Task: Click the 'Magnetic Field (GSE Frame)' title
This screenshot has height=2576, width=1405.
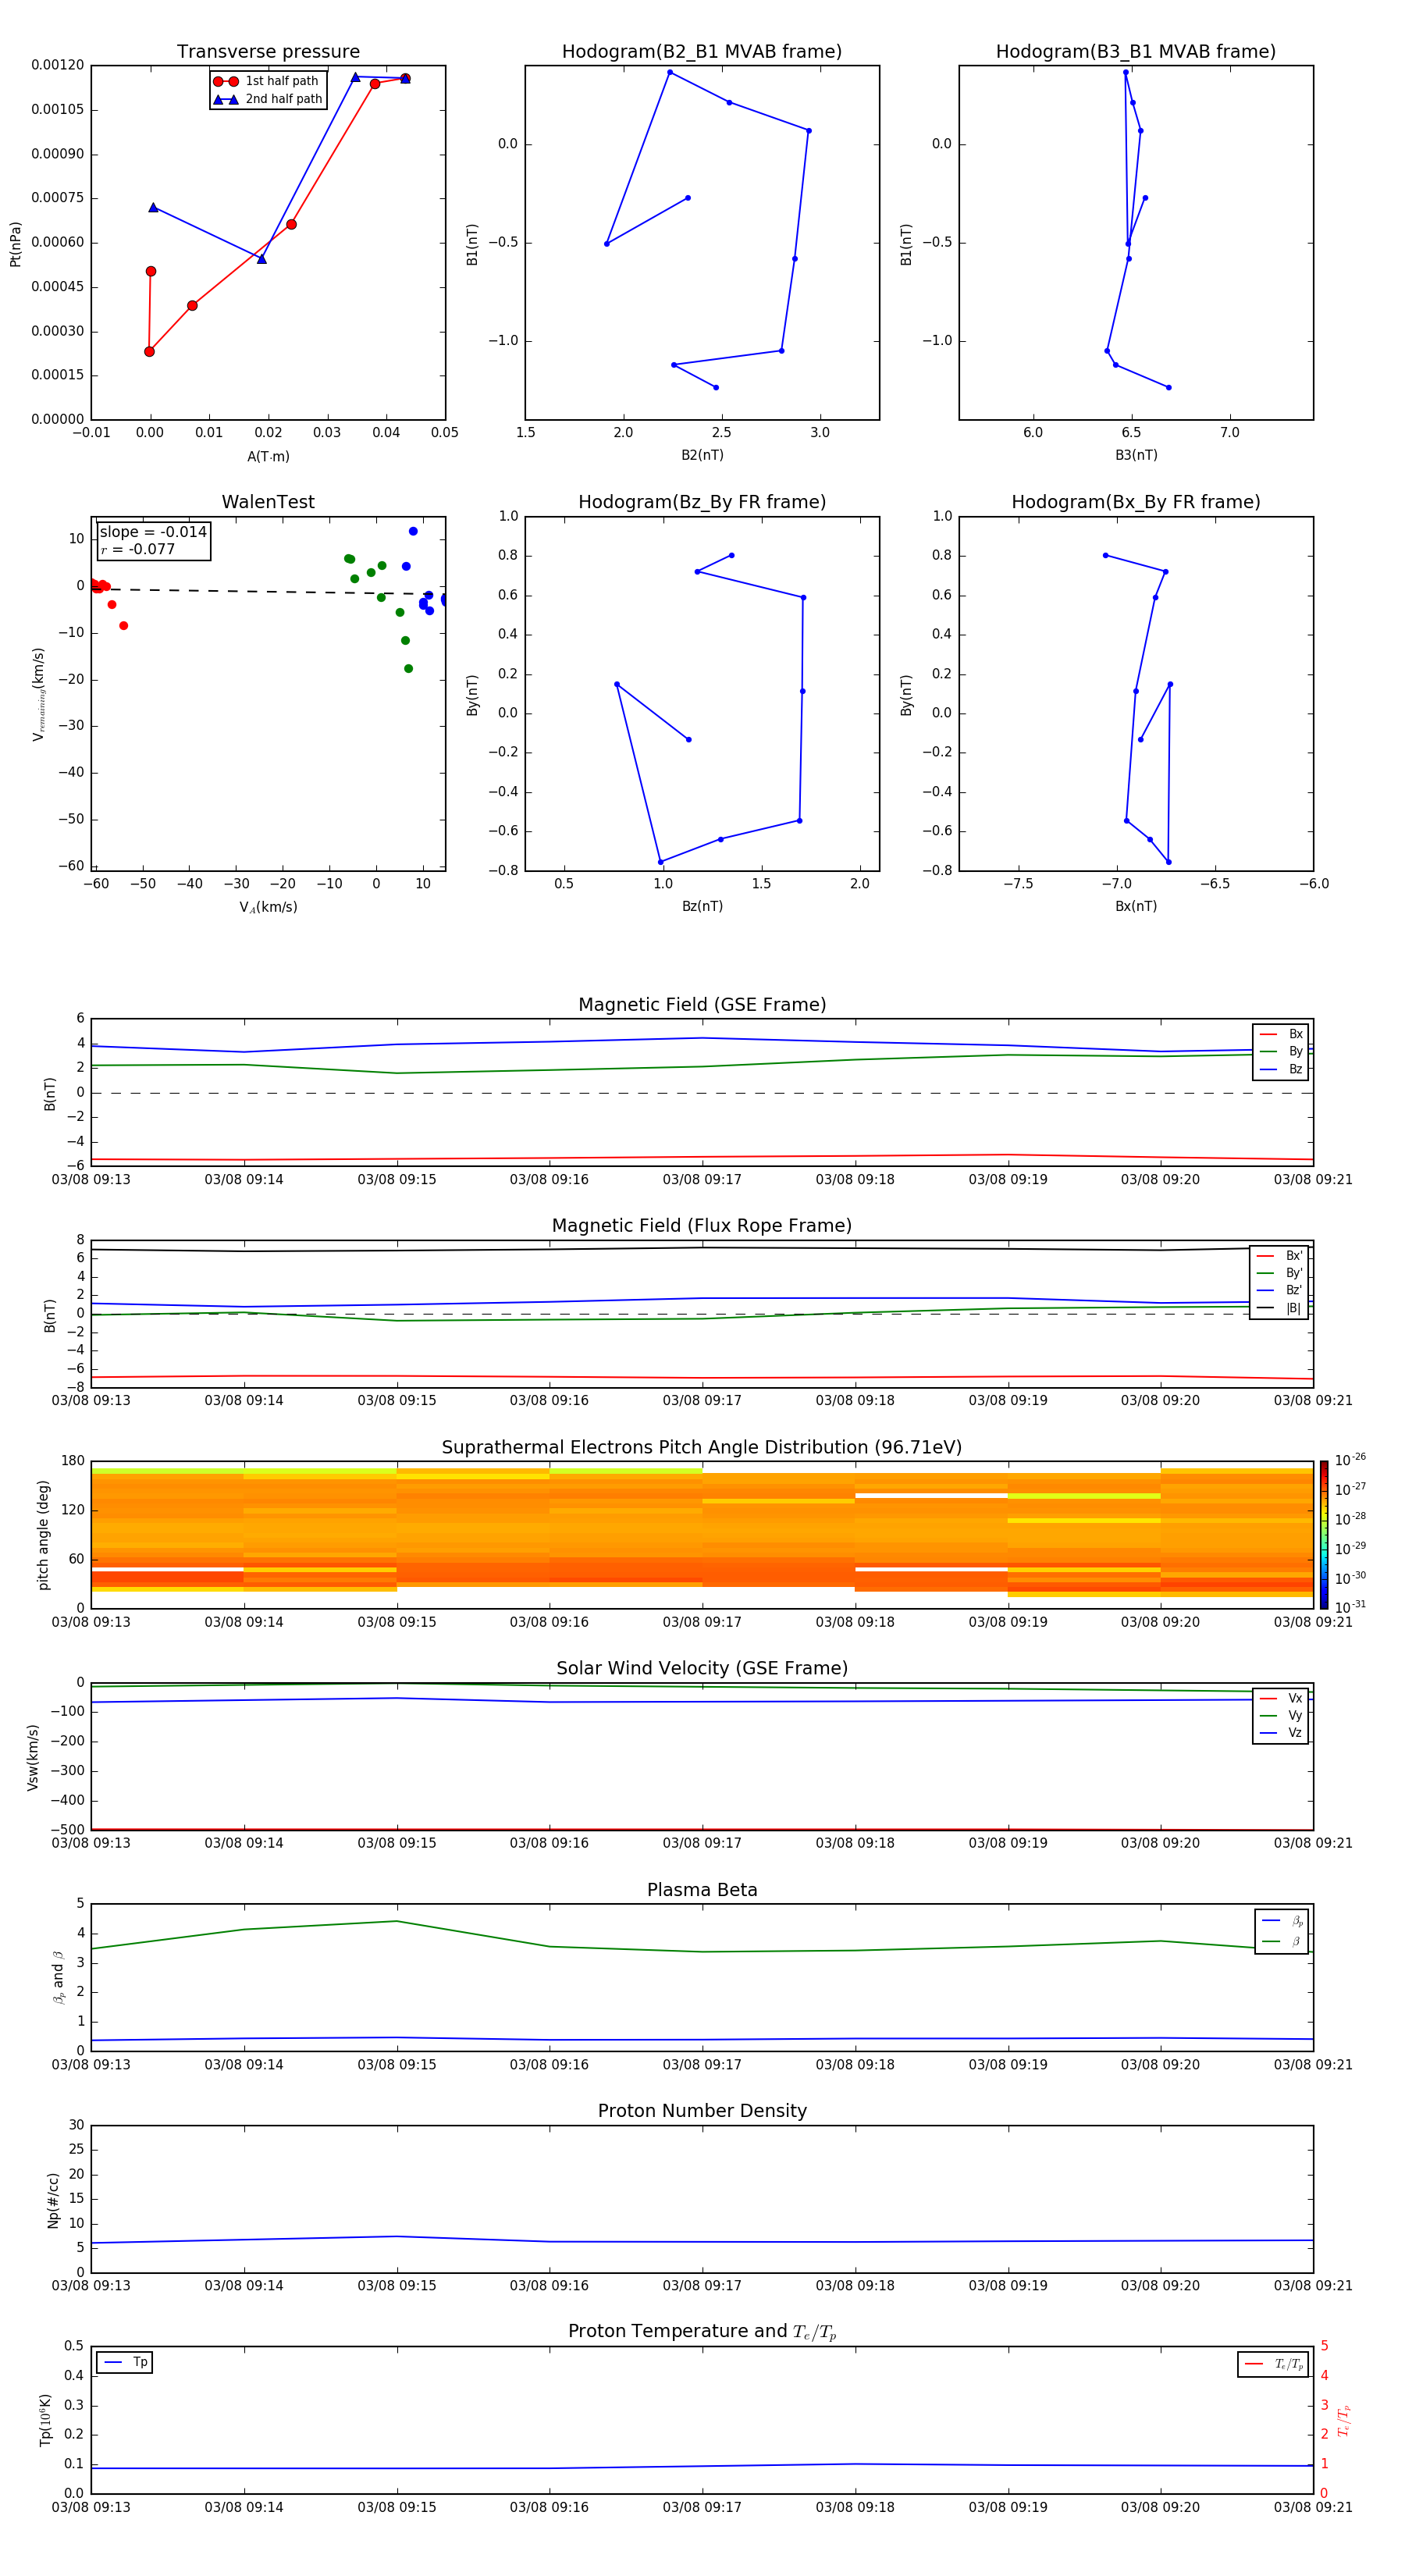Action: (702, 1005)
